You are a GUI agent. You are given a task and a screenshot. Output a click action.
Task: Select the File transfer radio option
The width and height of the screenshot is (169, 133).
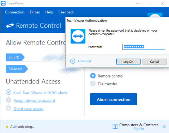[x=93, y=84]
